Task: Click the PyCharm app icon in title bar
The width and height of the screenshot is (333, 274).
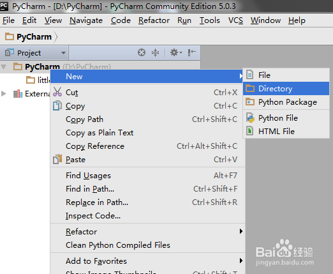Action: click(4, 6)
